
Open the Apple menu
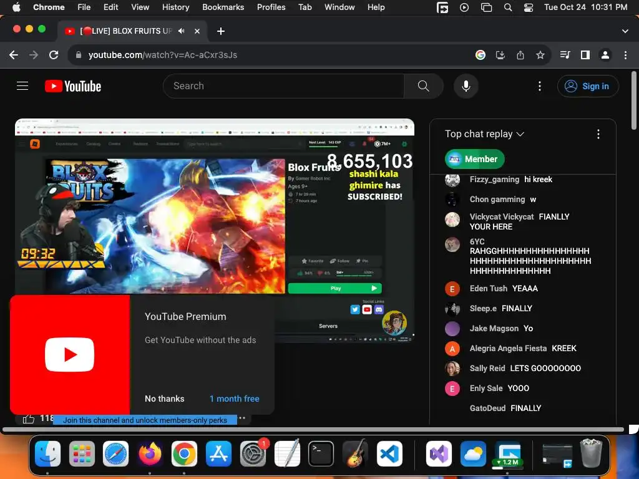(16, 7)
